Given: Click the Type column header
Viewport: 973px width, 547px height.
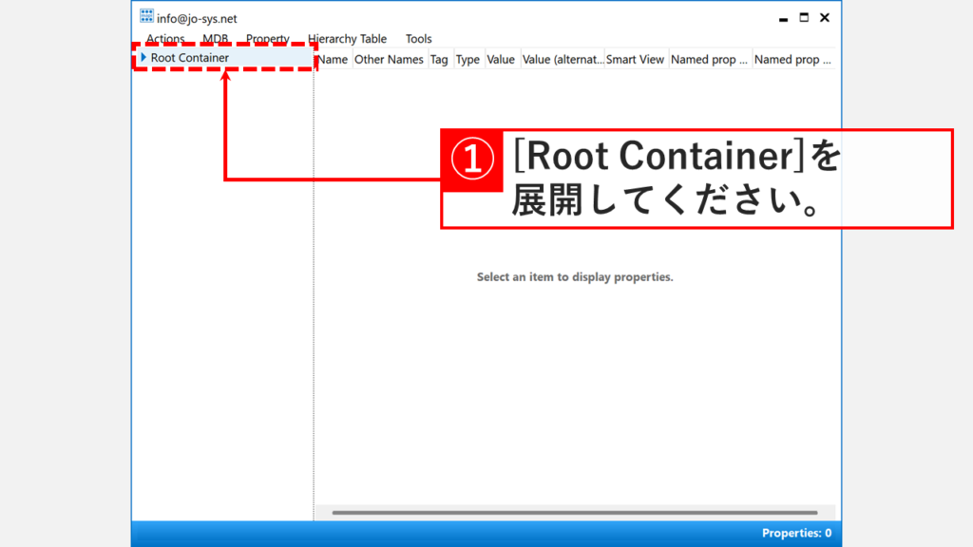Looking at the screenshot, I should 467,59.
